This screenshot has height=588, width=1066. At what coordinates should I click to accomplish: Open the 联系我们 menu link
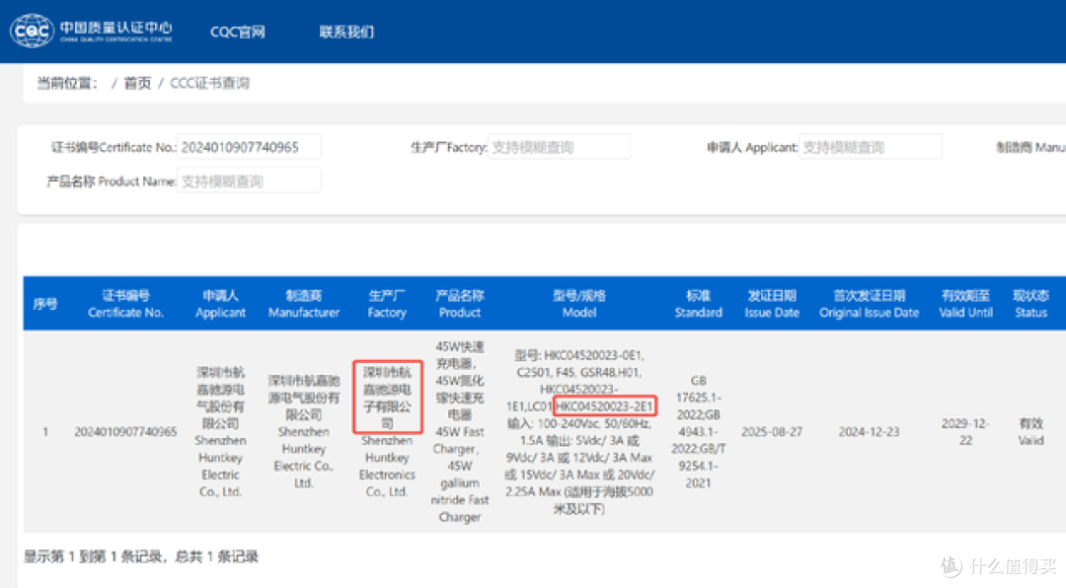pyautogui.click(x=346, y=32)
